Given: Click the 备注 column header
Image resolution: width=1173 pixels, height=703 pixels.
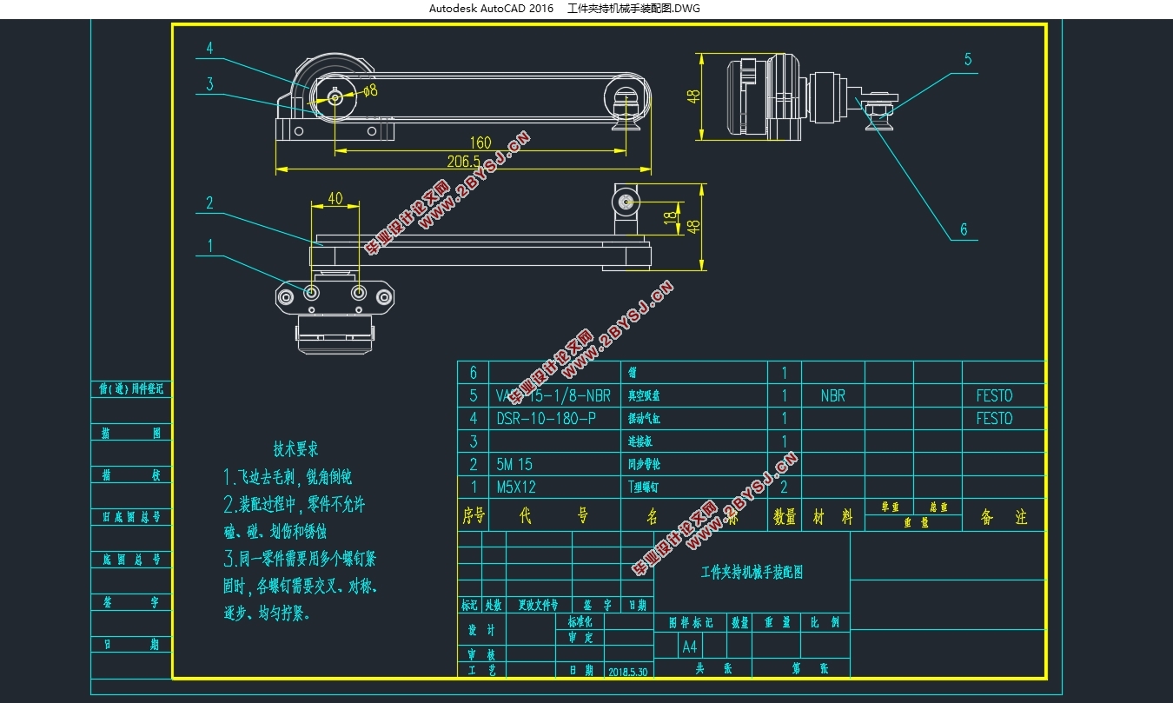Looking at the screenshot, I should pyautogui.click(x=1004, y=516).
